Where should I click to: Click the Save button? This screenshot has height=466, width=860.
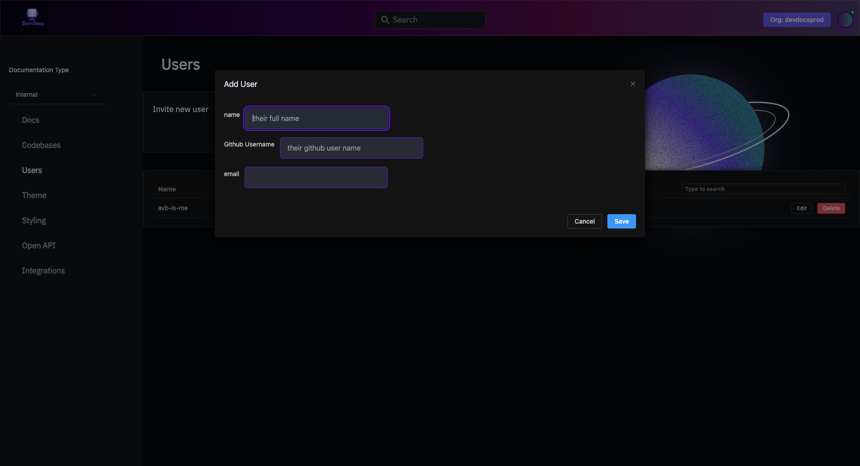point(621,221)
